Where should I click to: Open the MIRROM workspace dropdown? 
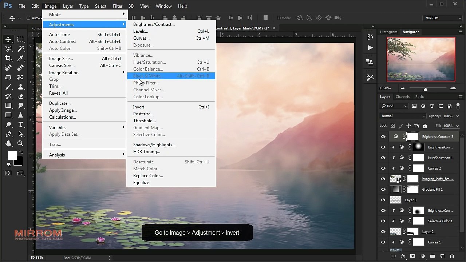pyautogui.click(x=443, y=18)
